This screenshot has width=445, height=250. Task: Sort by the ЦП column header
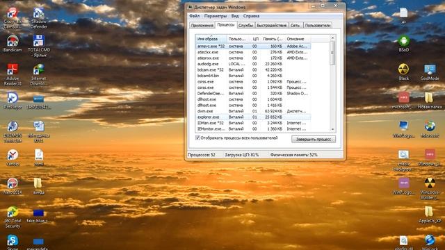point(255,39)
